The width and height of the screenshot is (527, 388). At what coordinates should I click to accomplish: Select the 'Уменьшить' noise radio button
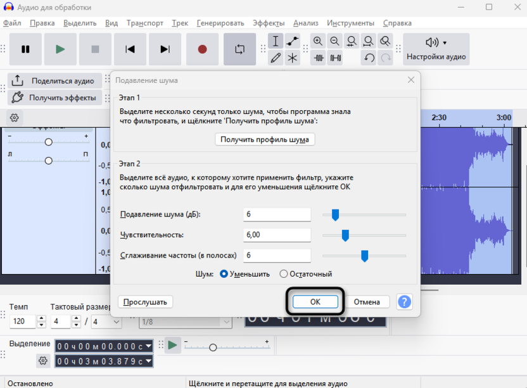[x=225, y=274]
